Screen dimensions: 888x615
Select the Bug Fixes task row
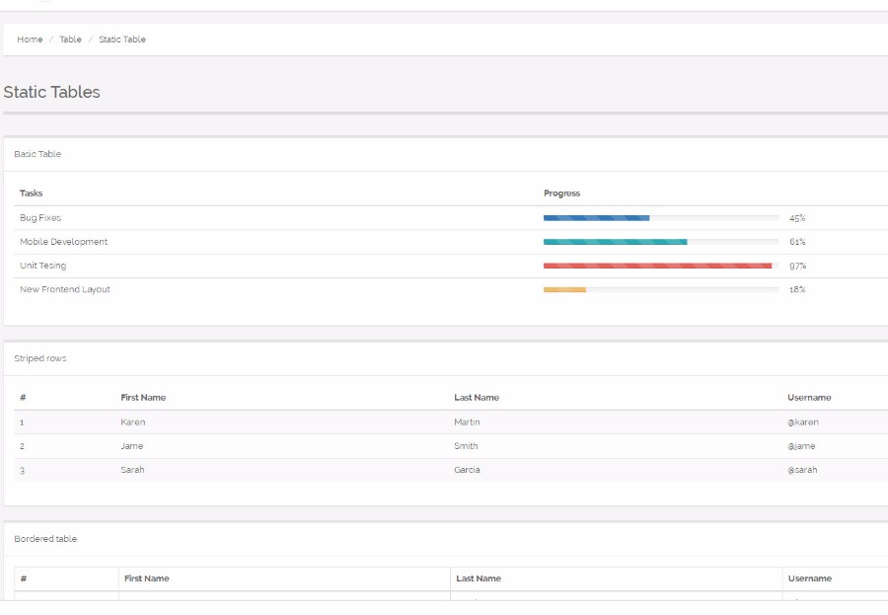pos(451,217)
